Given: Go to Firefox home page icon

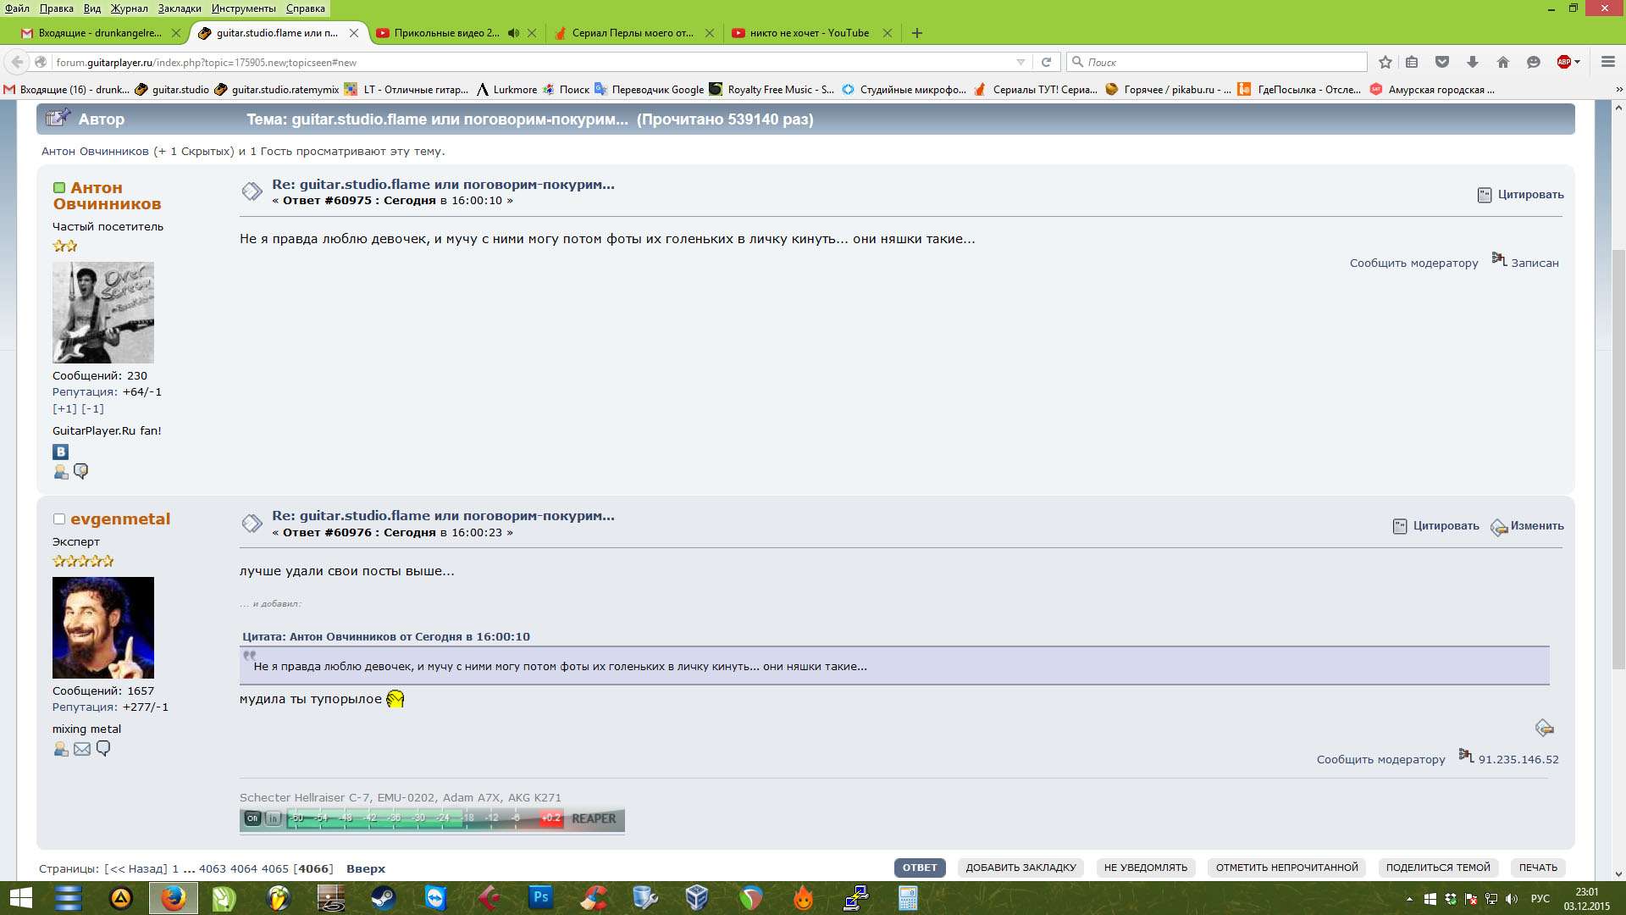Looking at the screenshot, I should coord(1503,62).
